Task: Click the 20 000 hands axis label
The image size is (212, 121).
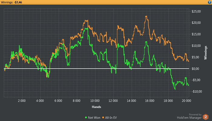Action: tap(187, 101)
